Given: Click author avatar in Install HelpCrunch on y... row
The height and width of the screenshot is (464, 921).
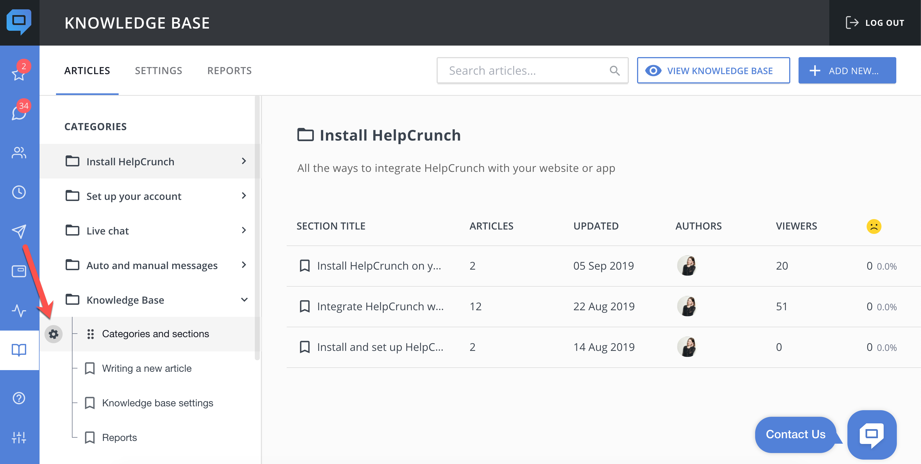Looking at the screenshot, I should [687, 265].
